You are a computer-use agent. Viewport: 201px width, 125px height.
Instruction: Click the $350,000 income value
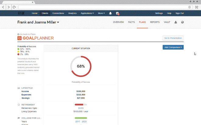tap(81, 92)
